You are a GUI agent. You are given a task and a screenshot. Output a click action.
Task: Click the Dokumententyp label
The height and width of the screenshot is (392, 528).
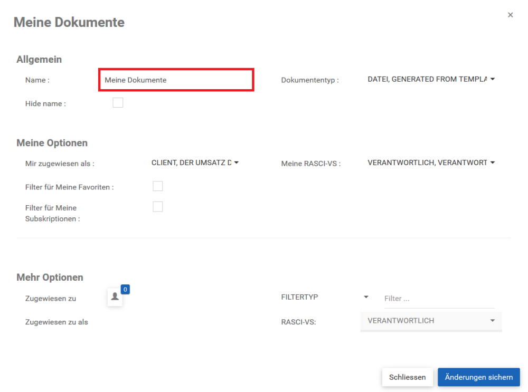[x=310, y=80]
